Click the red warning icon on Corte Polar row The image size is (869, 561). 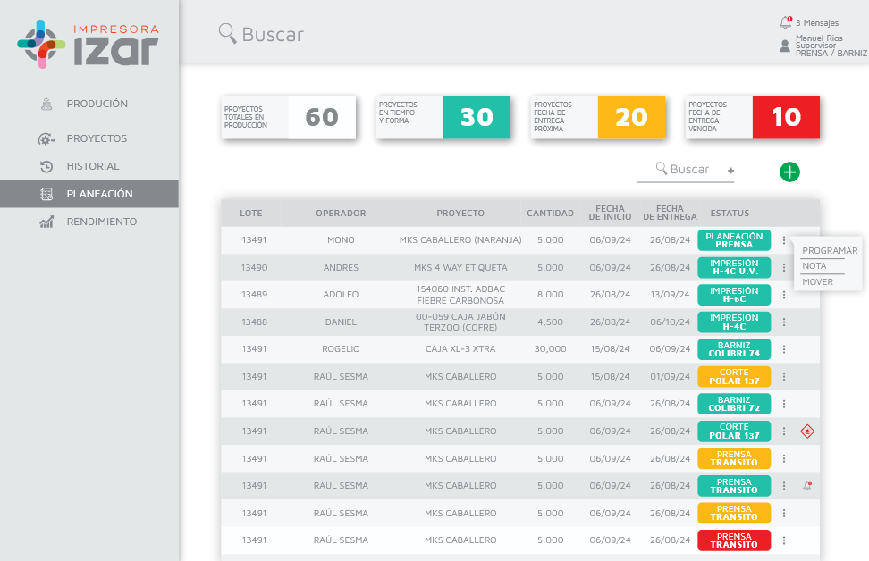807,431
